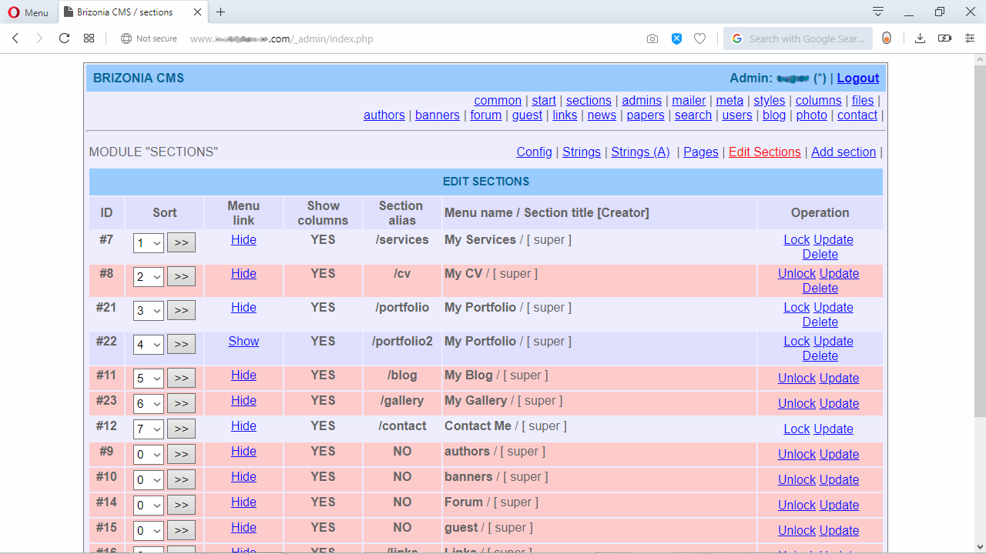Apply sort with >> button for My CV
The height and width of the screenshot is (554, 986).
click(181, 276)
